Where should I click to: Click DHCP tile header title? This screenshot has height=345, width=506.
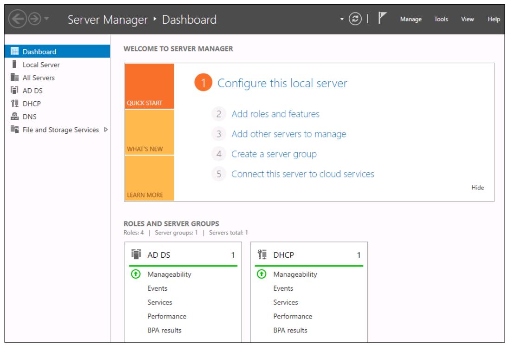(284, 255)
